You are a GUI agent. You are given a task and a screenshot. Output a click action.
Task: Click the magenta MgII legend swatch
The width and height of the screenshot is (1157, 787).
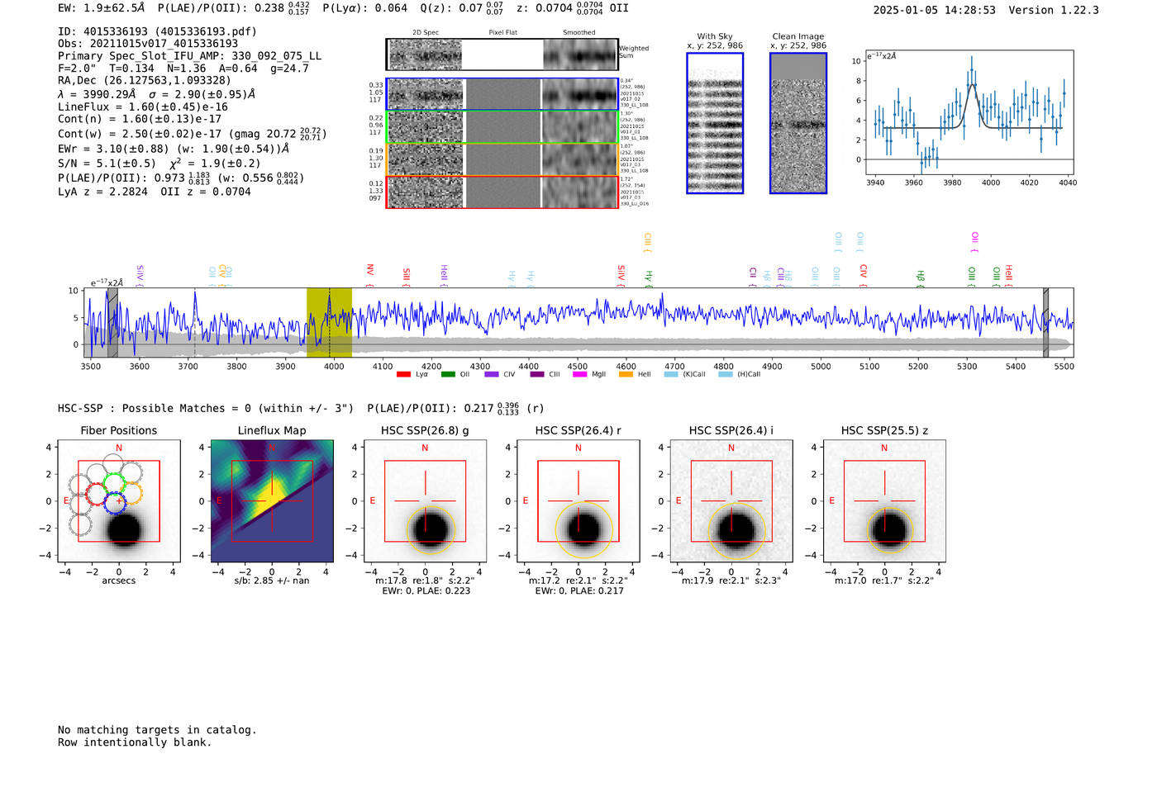pyautogui.click(x=580, y=374)
